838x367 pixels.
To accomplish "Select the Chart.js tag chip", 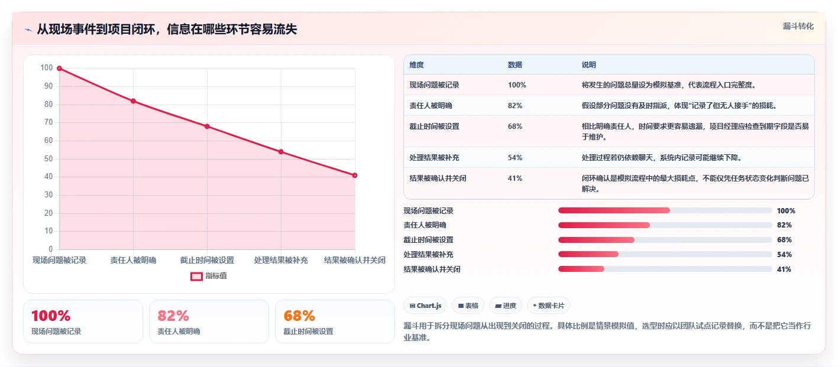I will (425, 306).
